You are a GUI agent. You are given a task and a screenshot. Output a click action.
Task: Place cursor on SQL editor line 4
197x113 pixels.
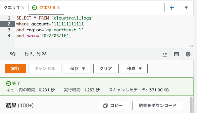[x=104, y=36]
